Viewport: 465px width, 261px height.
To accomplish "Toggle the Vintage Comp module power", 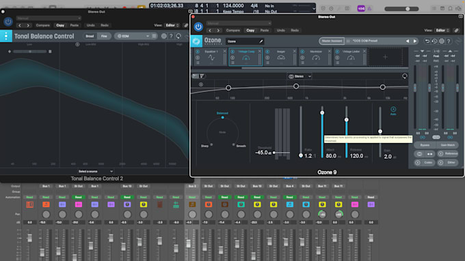I will pyautogui.click(x=232, y=52).
